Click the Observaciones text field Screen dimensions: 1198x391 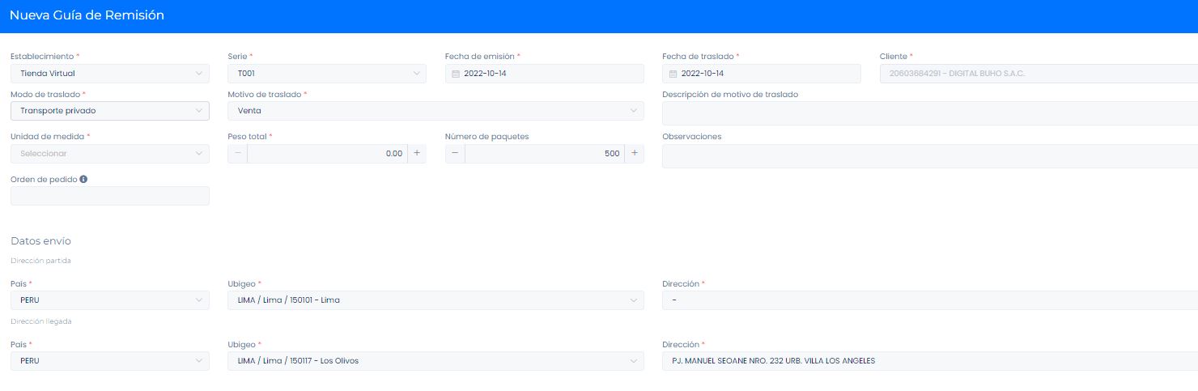click(929, 156)
